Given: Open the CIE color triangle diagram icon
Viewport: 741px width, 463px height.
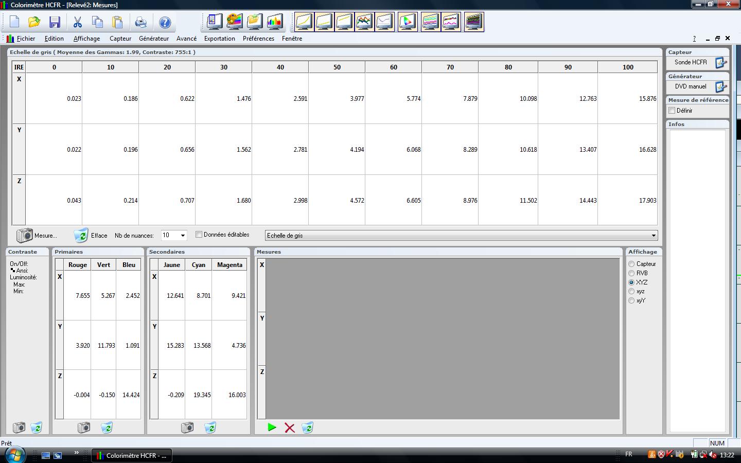Looking at the screenshot, I should (408, 22).
